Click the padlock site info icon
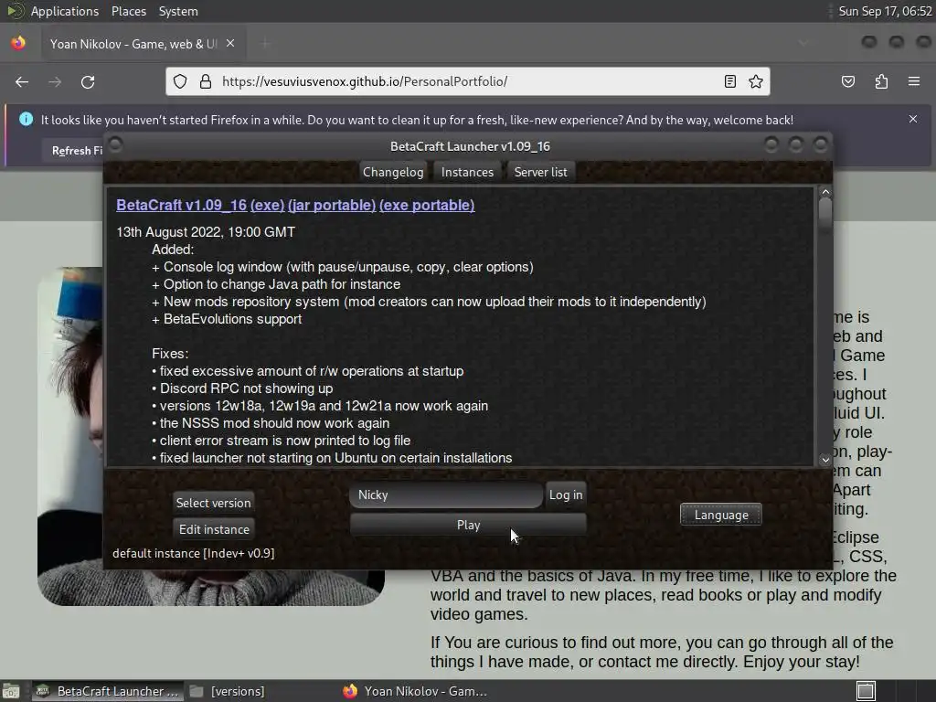This screenshot has height=702, width=936. (206, 81)
